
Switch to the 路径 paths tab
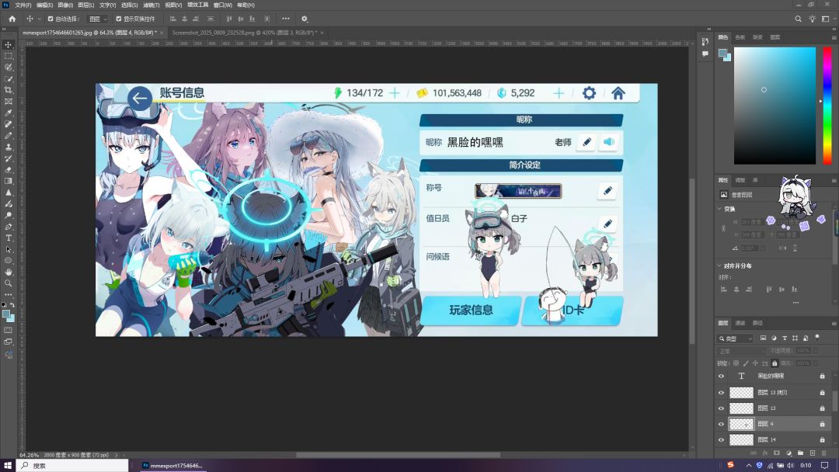pos(757,323)
